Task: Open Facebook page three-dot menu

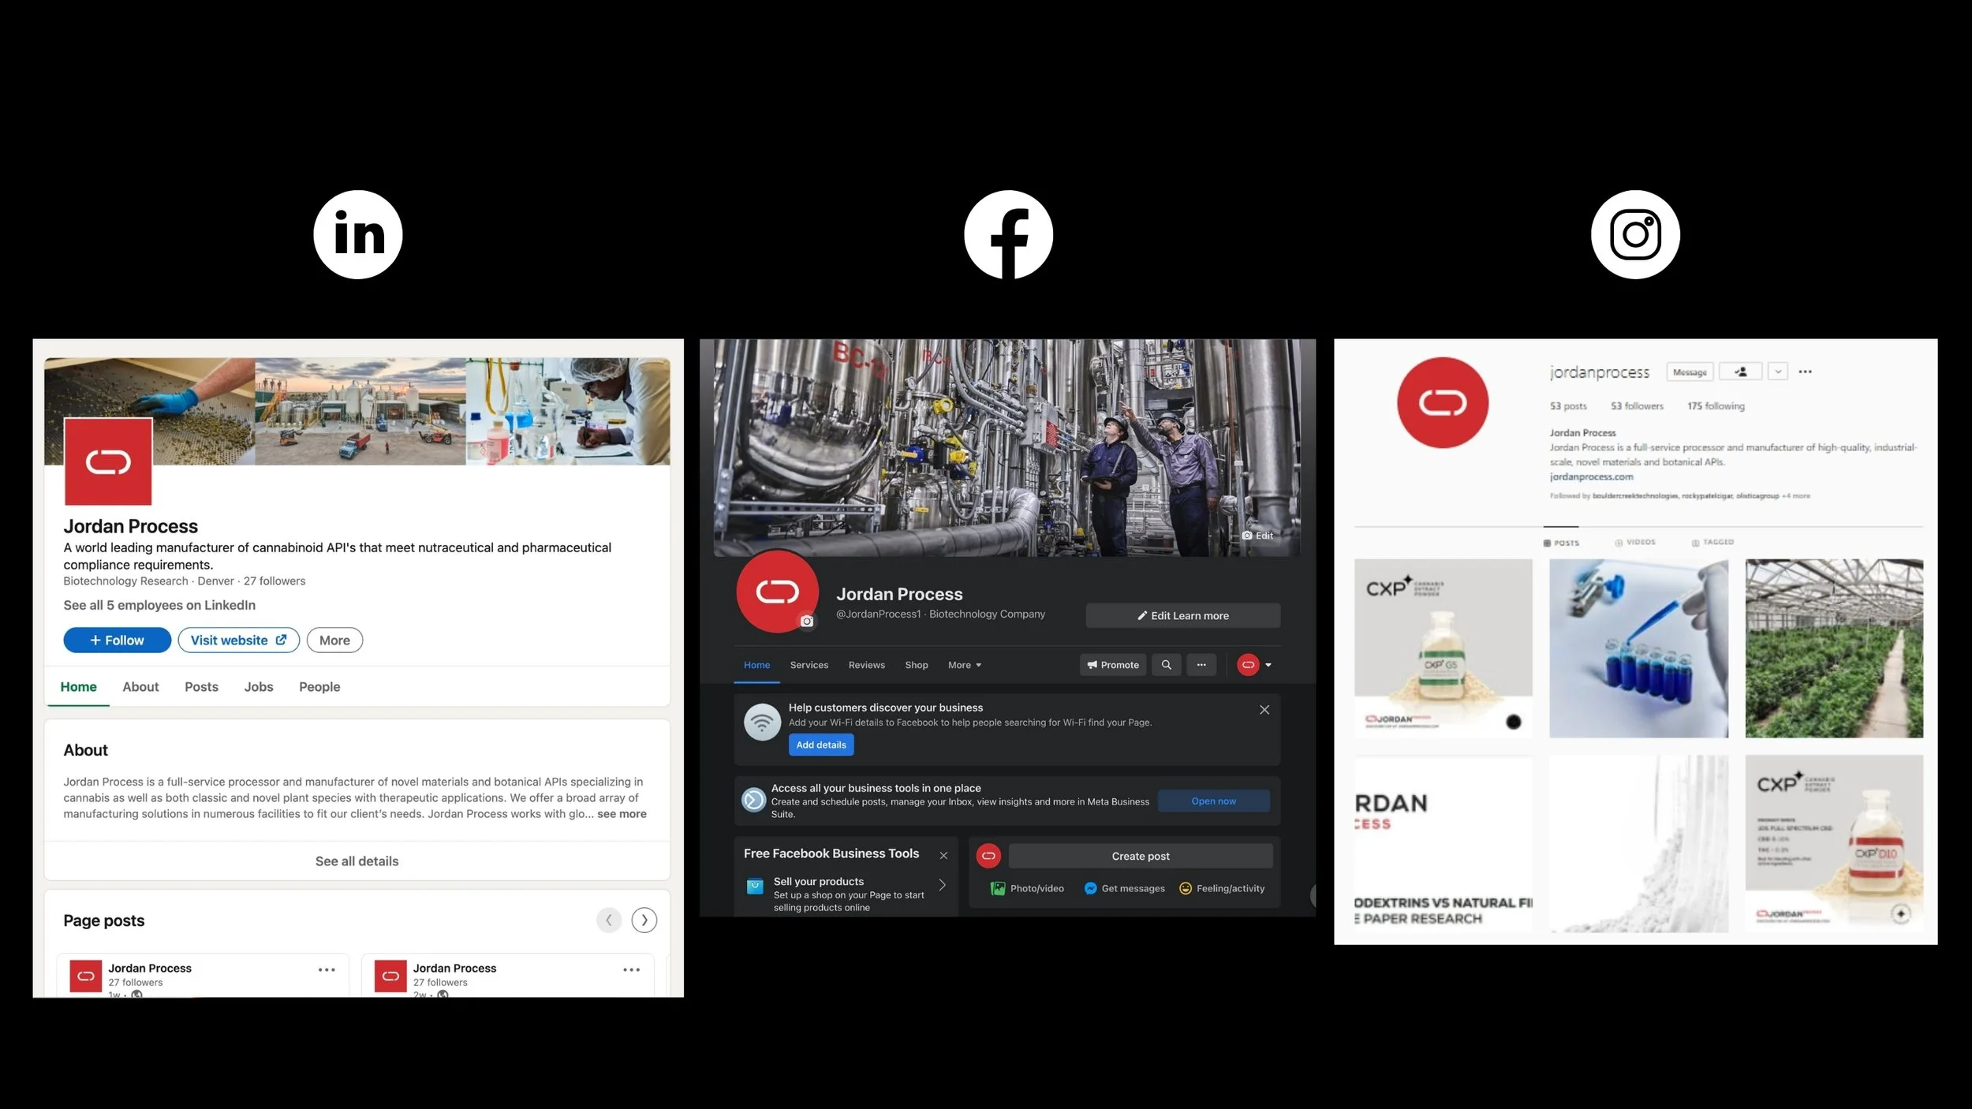Action: pos(1201,665)
